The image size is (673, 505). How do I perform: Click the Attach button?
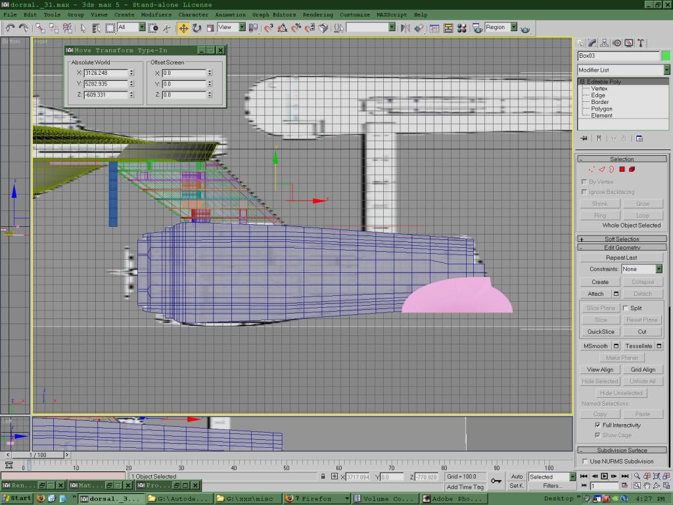[x=595, y=294]
